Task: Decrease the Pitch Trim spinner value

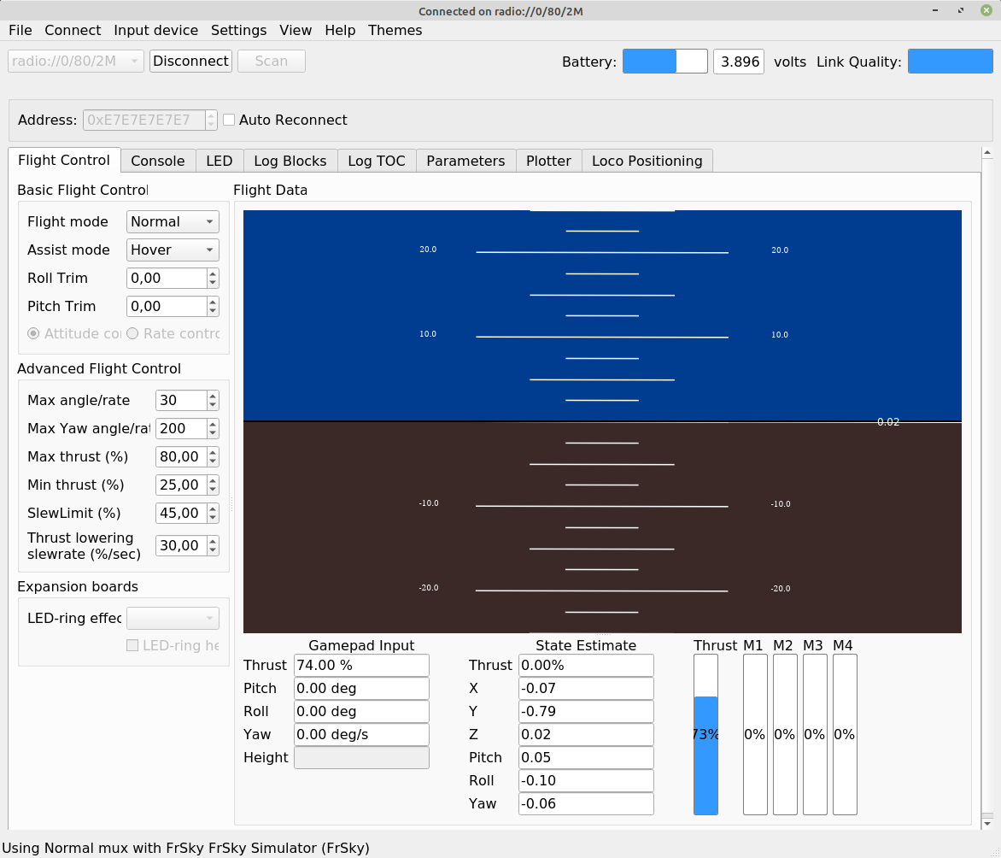Action: (x=213, y=311)
